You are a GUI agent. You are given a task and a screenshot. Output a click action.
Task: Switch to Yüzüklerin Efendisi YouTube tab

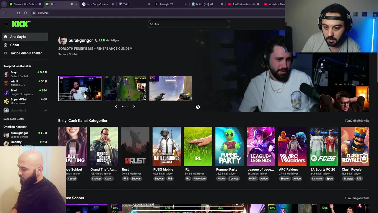point(273,4)
